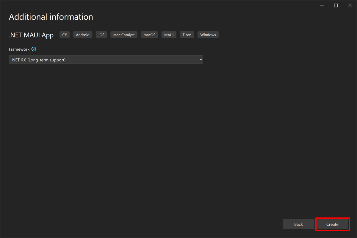357x238 pixels.
Task: Click the .NET MAUI App template title
Action: tap(31, 35)
